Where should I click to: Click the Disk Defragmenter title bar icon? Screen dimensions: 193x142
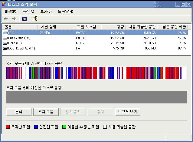pyautogui.click(x=4, y=4)
